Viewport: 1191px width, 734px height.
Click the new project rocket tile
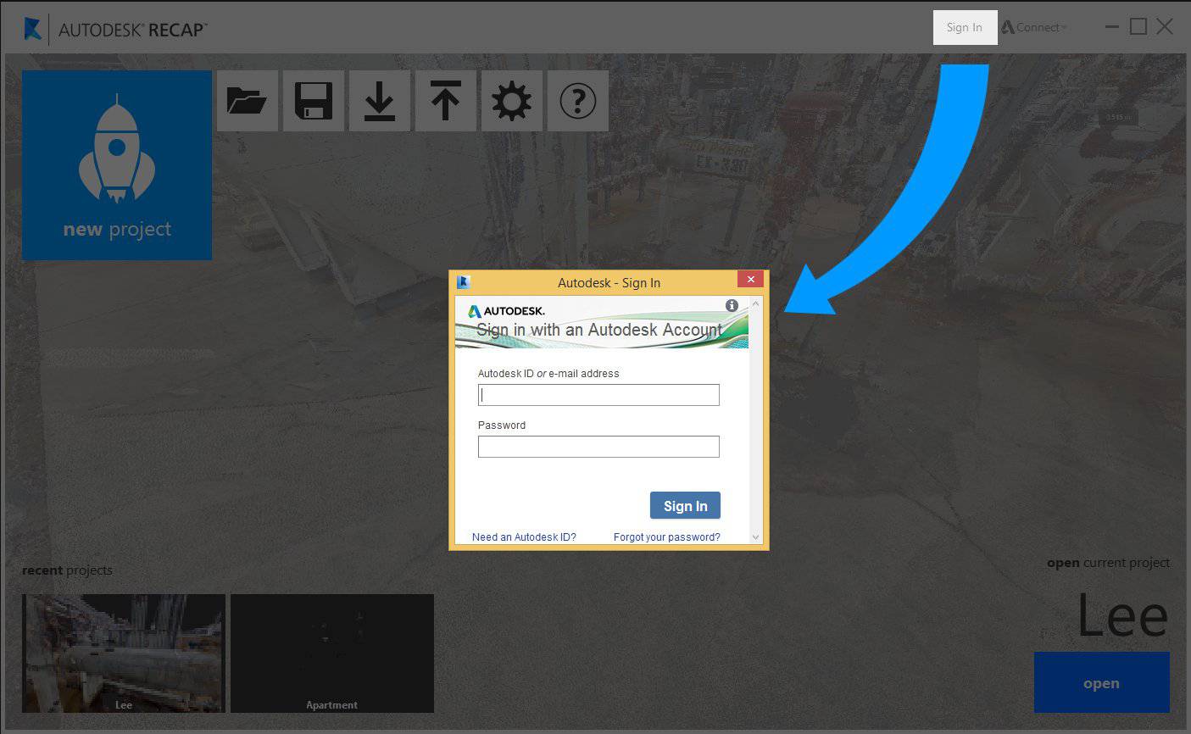click(117, 164)
